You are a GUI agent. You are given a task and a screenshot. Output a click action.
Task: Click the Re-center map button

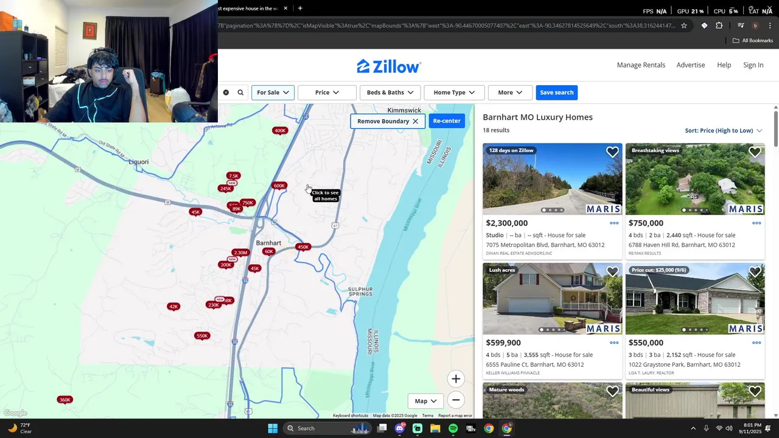pos(447,121)
